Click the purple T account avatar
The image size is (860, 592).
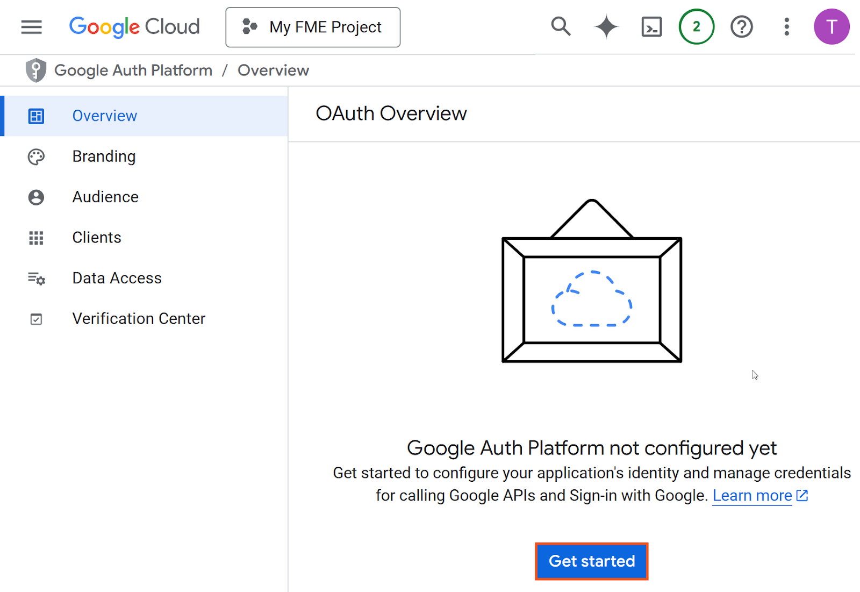coord(832,26)
